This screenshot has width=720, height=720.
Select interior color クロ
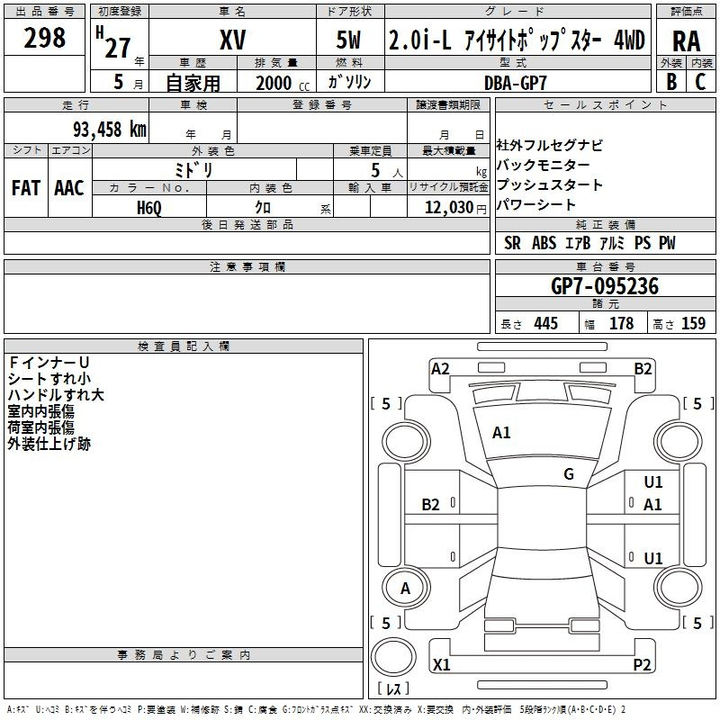[263, 207]
